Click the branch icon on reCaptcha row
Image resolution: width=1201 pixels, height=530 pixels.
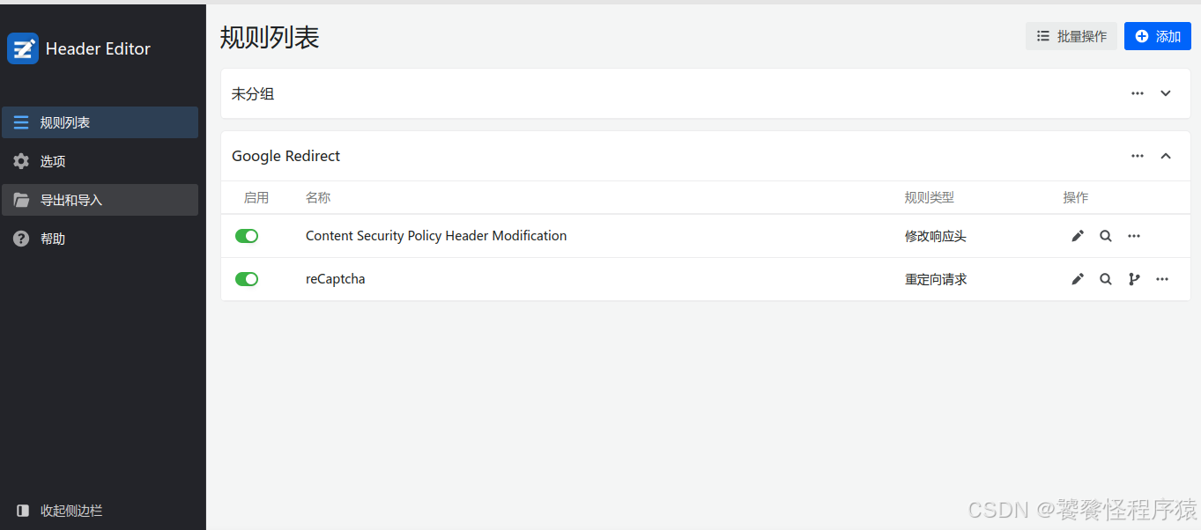coord(1134,279)
